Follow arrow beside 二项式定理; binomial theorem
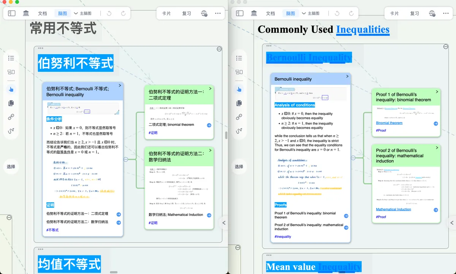 coord(209,125)
